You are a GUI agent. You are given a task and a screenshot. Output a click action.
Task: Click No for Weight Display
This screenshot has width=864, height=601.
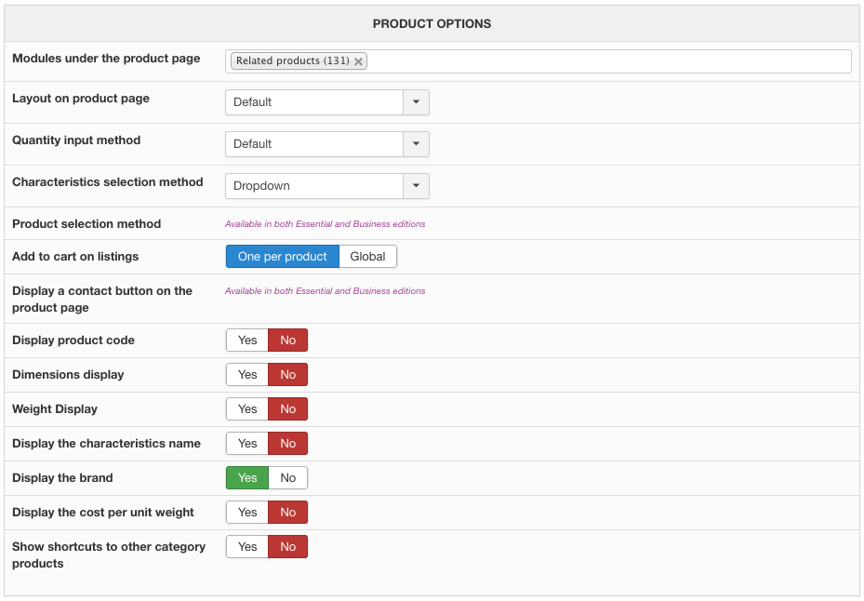click(x=288, y=409)
